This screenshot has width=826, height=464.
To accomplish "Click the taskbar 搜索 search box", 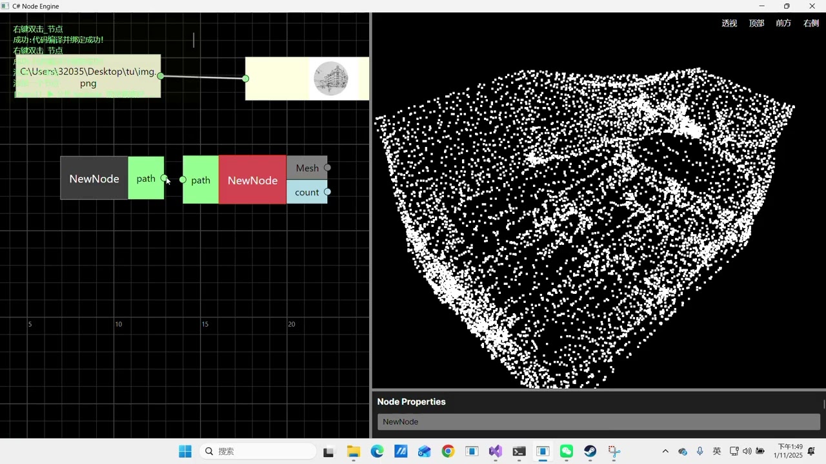I will point(258,451).
